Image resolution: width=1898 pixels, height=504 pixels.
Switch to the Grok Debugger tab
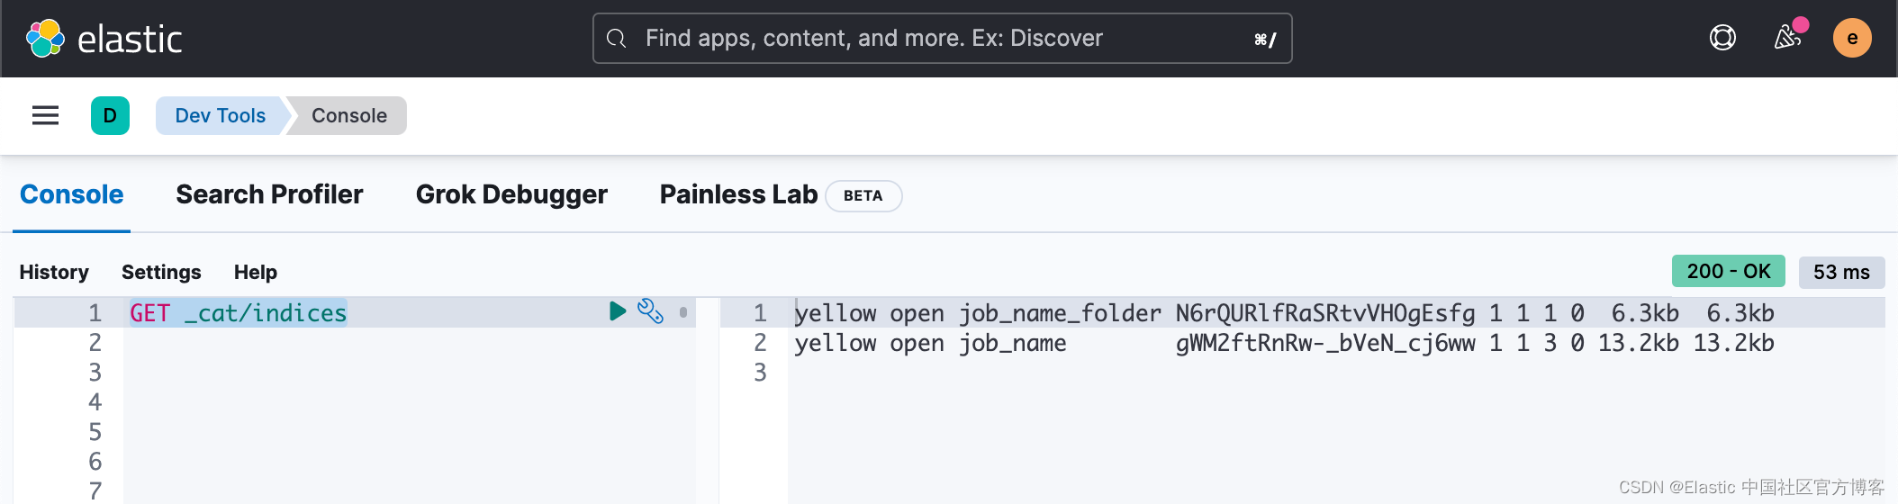pyautogui.click(x=511, y=194)
